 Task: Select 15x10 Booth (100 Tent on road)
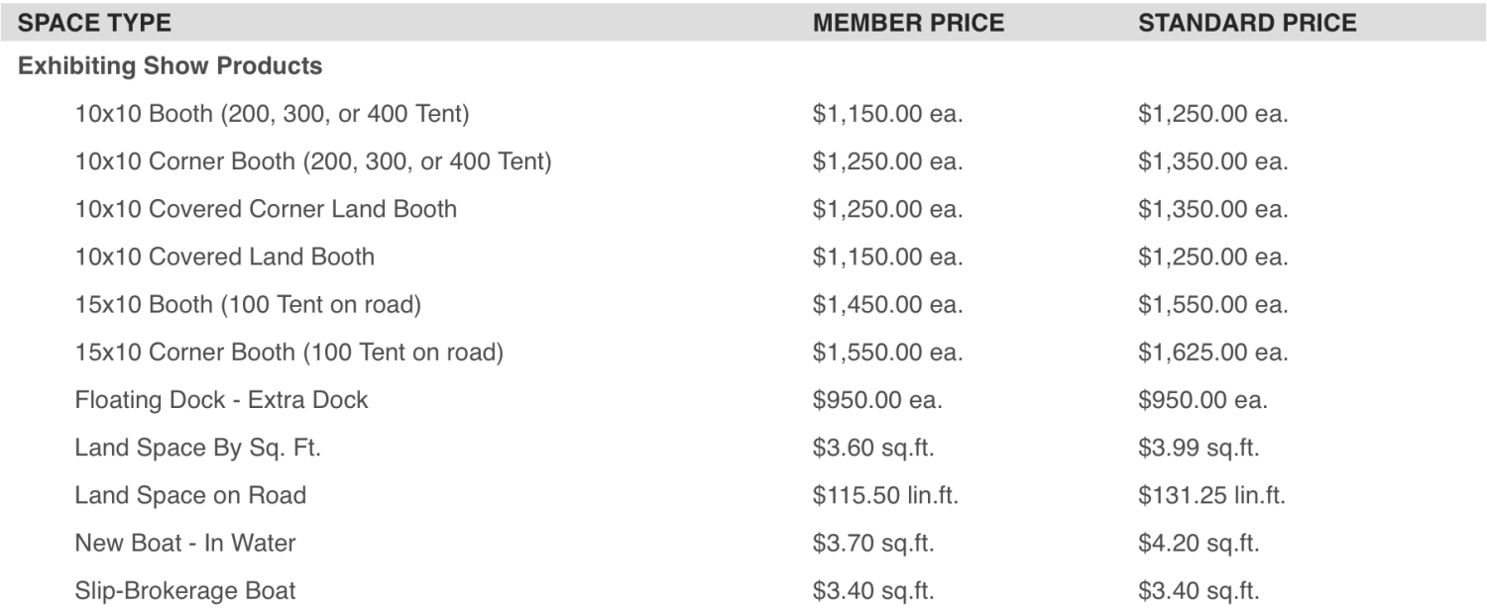click(x=248, y=304)
